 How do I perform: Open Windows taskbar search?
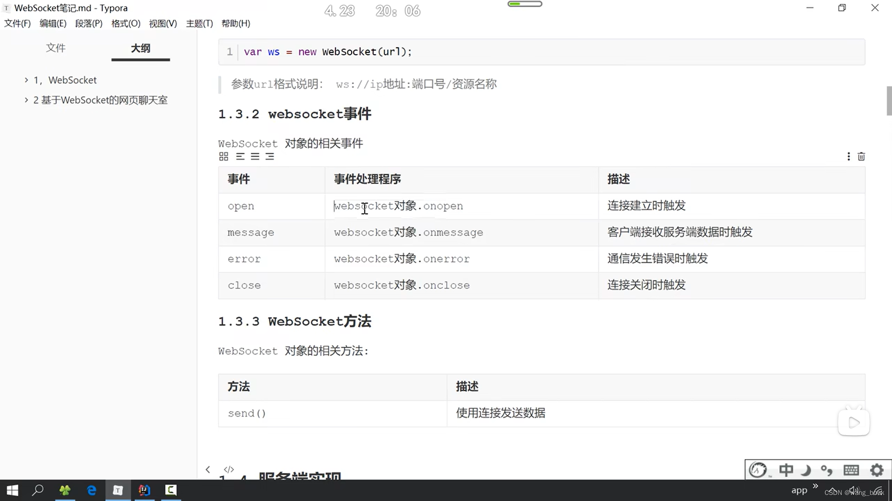(x=38, y=490)
